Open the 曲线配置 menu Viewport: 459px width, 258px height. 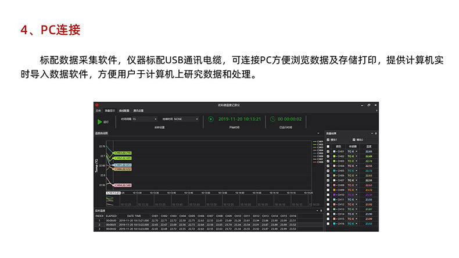coord(124,111)
